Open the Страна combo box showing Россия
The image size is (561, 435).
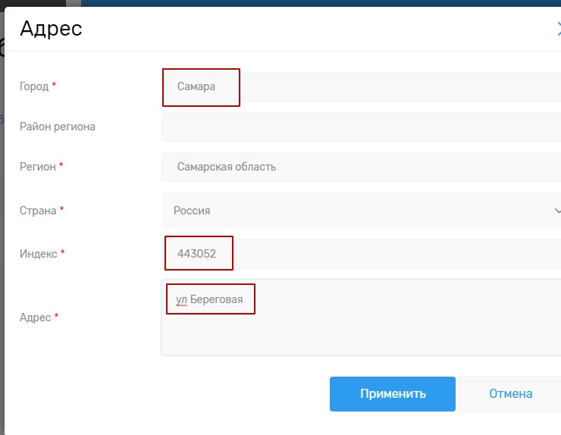coord(356,211)
